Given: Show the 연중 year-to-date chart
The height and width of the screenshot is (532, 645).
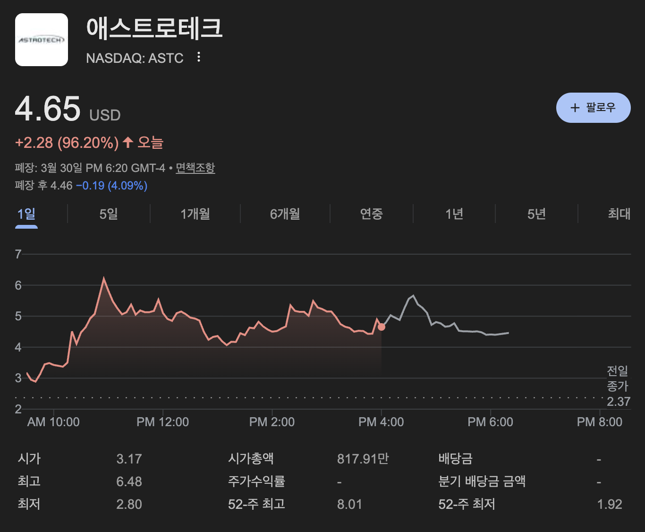Looking at the screenshot, I should (371, 214).
